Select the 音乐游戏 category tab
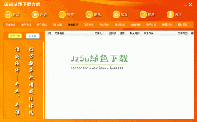Screen dimensions: 197x122 click(x=151, y=25)
